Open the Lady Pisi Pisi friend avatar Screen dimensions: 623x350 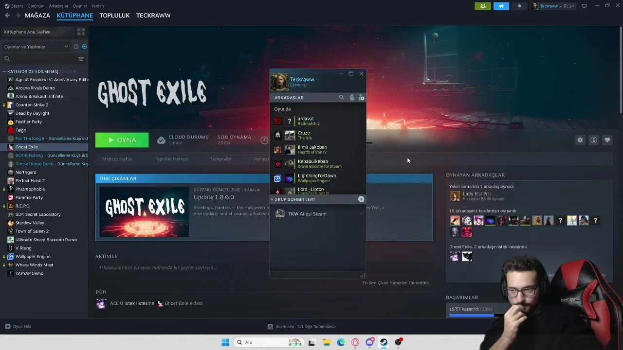455,196
